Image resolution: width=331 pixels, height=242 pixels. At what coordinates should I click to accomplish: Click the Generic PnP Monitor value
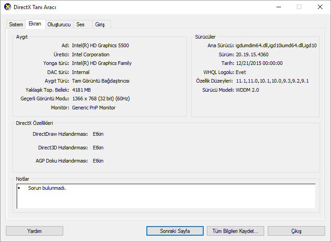point(94,108)
